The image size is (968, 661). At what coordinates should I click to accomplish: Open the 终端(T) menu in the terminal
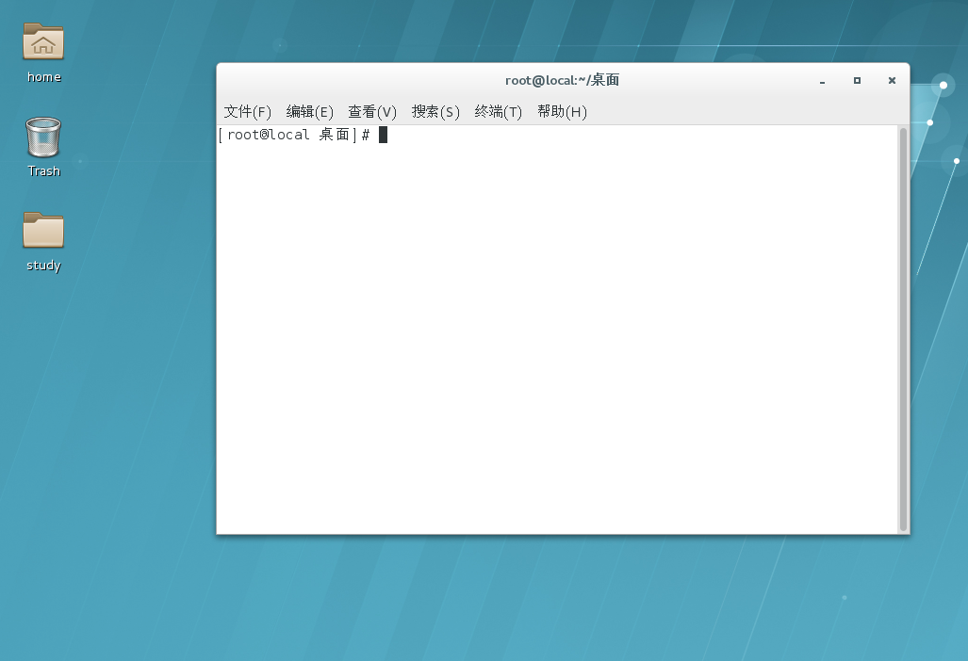498,111
